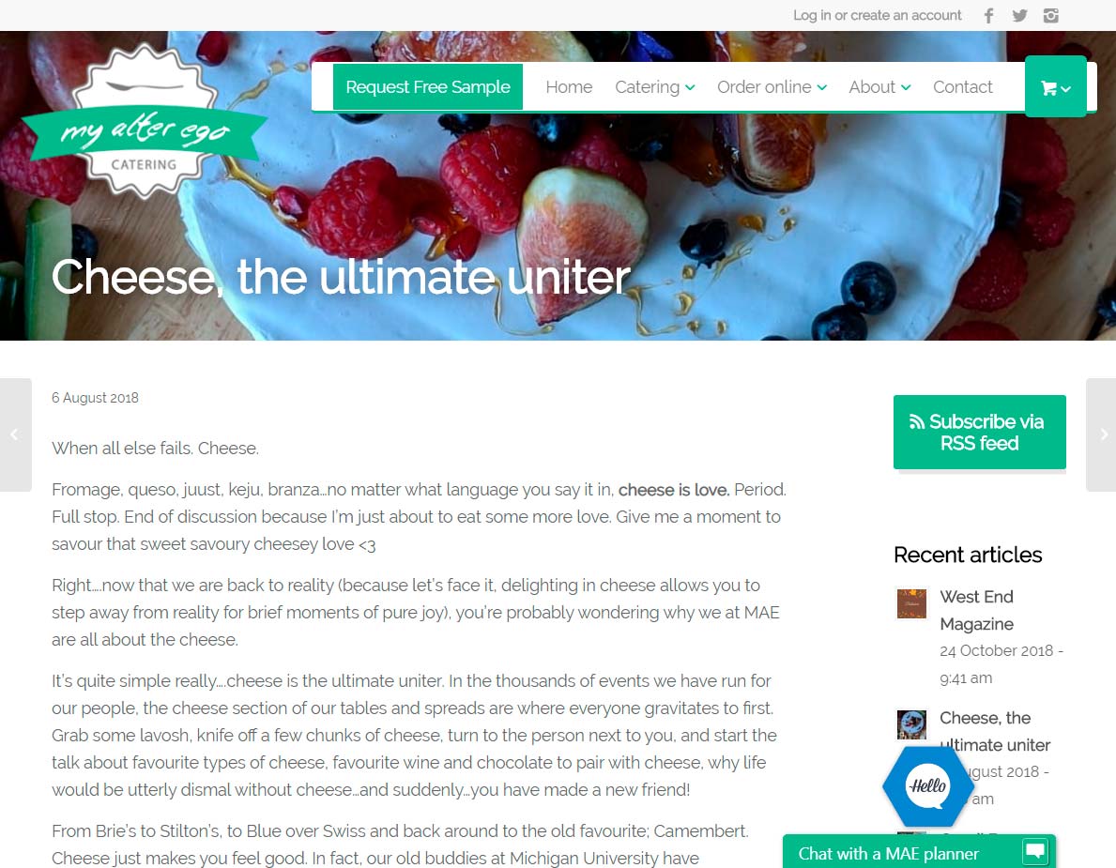Image resolution: width=1116 pixels, height=868 pixels.
Task: Click Subscribe via RSS feed button
Action: (x=979, y=432)
